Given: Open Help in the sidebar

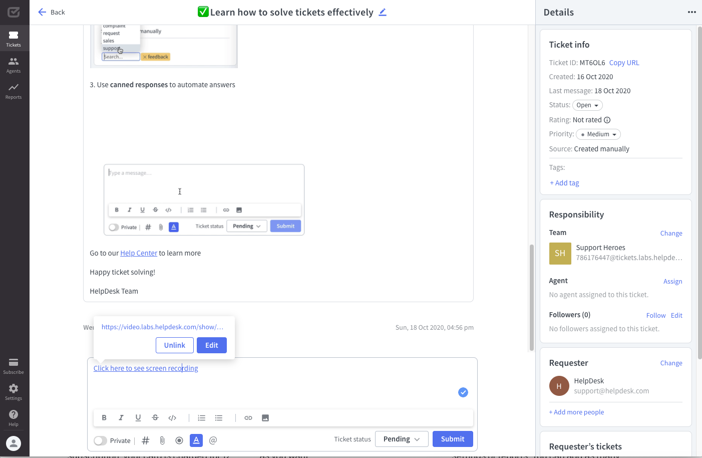Looking at the screenshot, I should [x=14, y=418].
